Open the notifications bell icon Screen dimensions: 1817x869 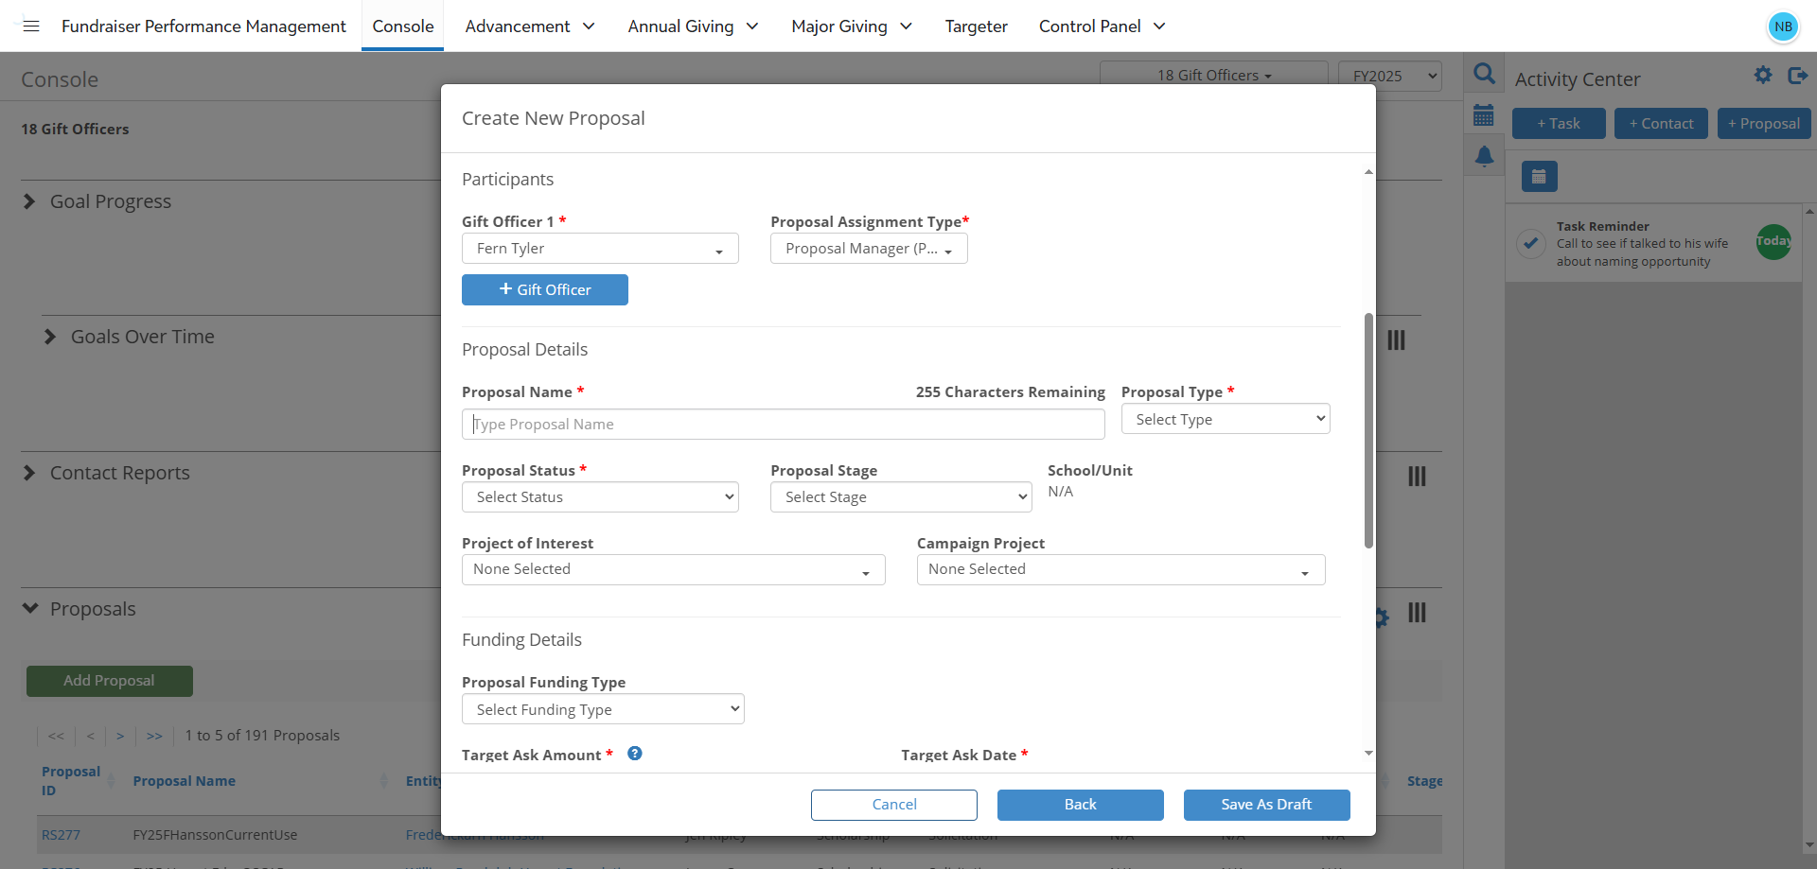pos(1484,156)
